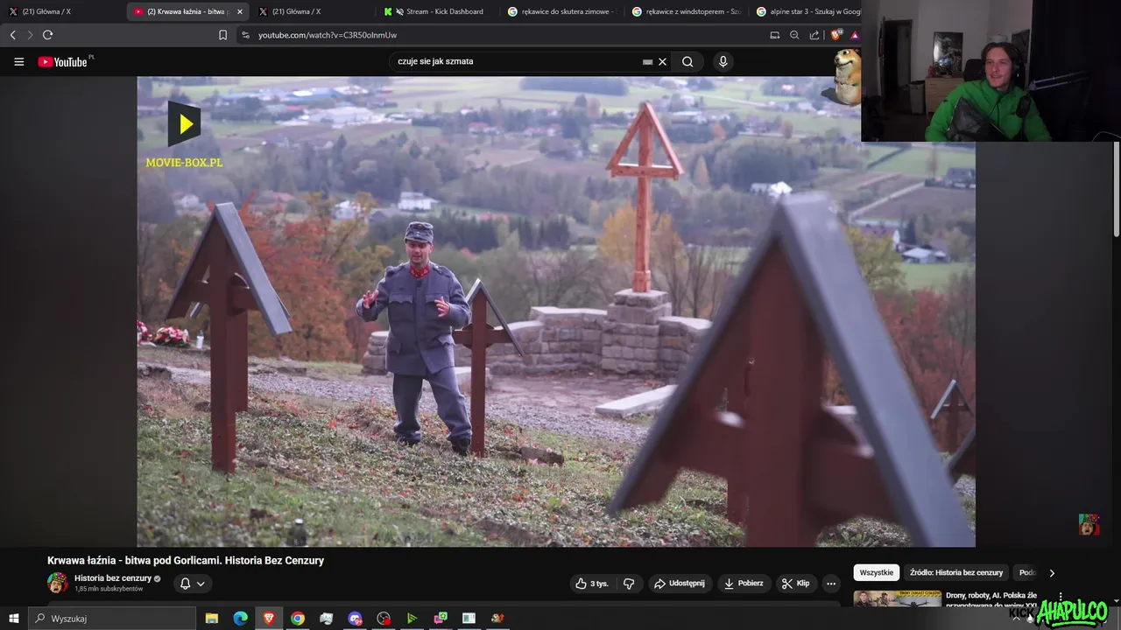Screen dimensions: 1121x630
Task: Open File Explorer from the taskbar
Action: click(212, 618)
